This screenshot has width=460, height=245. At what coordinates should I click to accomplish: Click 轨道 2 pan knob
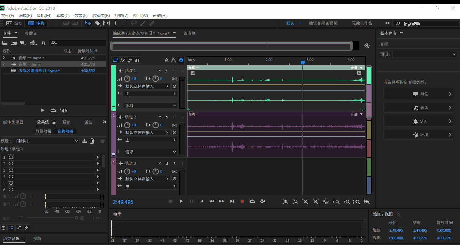(x=155, y=125)
